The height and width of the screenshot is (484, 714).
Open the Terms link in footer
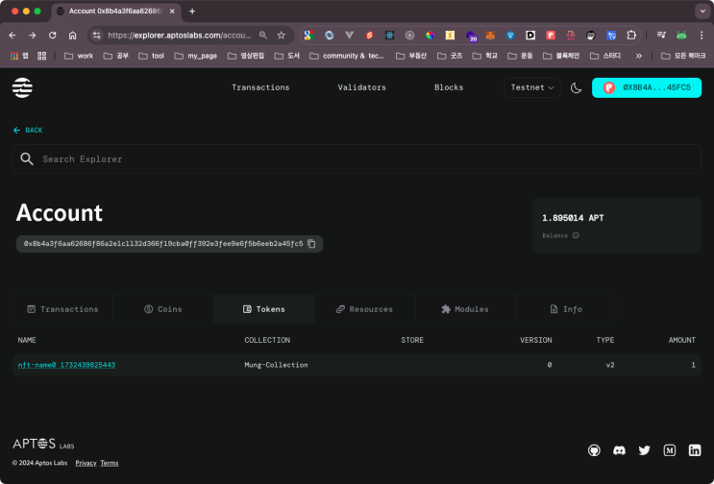point(110,463)
